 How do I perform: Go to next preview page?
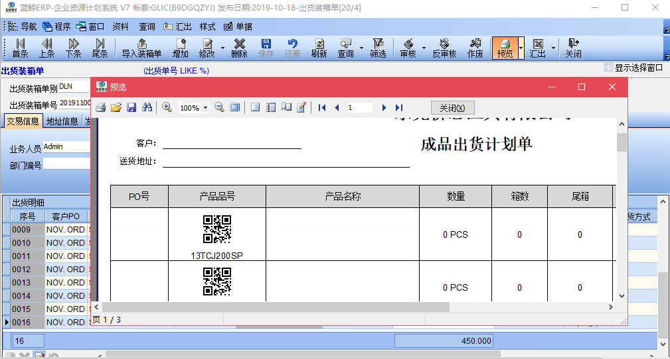tap(384, 107)
